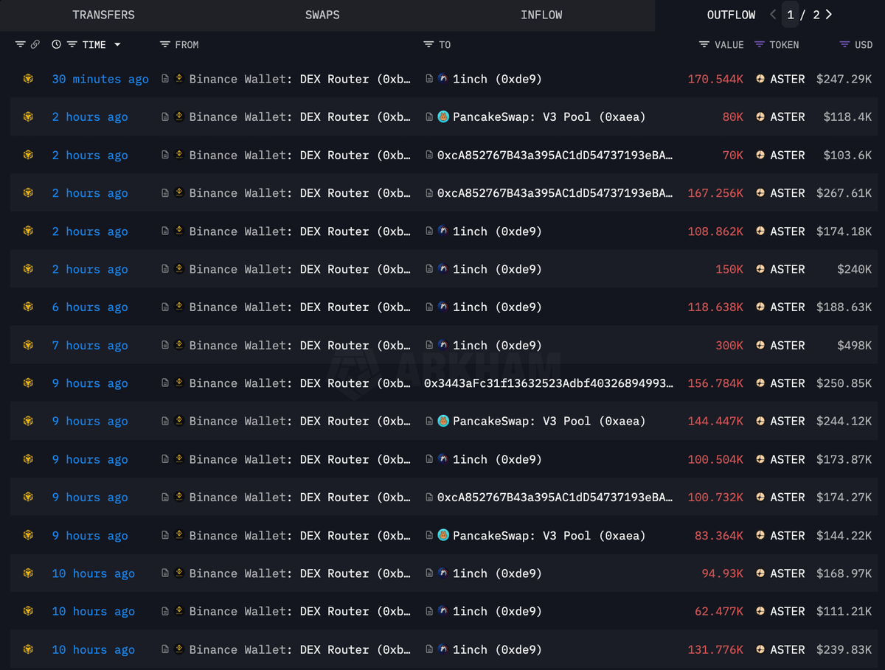885x670 pixels.
Task: Open the '6 hours ago' transaction link
Action: [x=90, y=307]
